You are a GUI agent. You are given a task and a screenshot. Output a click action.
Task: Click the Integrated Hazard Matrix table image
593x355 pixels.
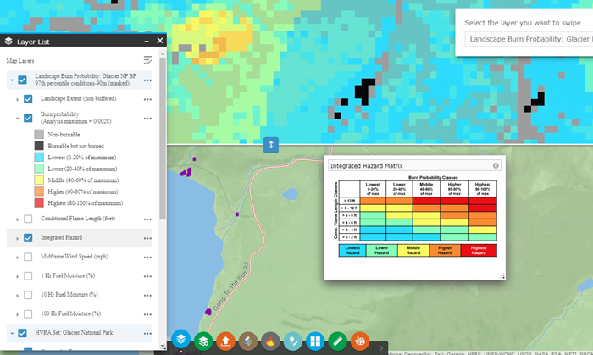point(415,216)
